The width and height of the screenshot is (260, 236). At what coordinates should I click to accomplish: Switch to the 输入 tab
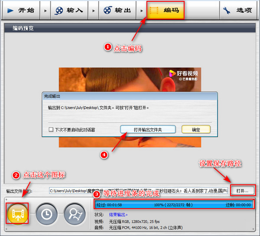[x=69, y=10]
